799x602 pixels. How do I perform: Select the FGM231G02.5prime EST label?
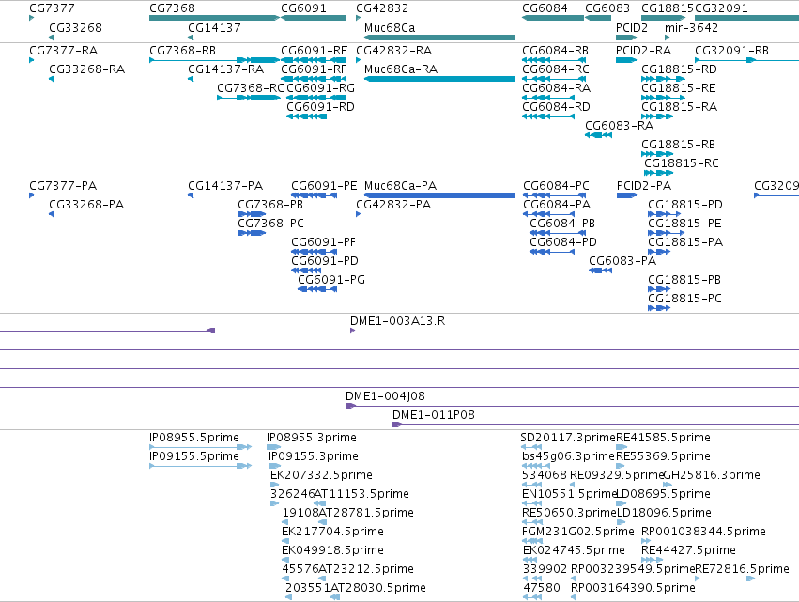coord(577,532)
